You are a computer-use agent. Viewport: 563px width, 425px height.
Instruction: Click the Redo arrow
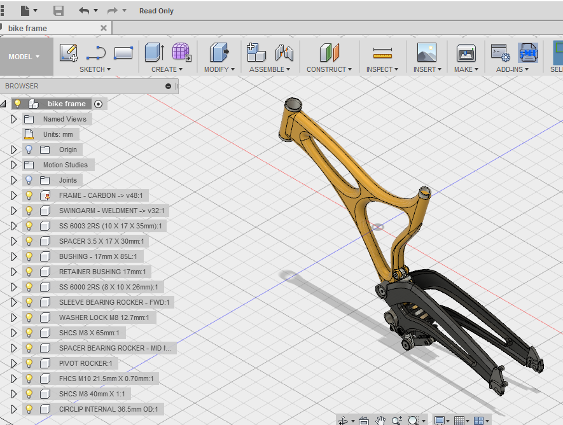tap(113, 11)
